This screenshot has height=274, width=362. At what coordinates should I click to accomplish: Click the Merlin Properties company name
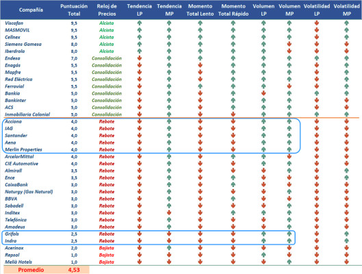coord(23,149)
